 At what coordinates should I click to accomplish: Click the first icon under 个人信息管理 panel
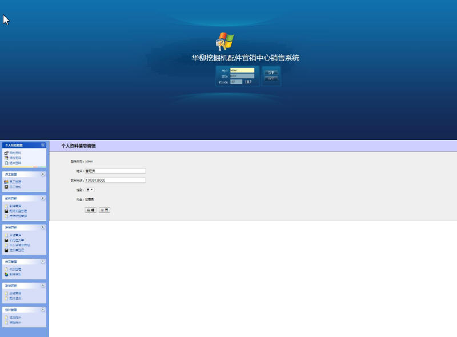[x=6, y=153]
